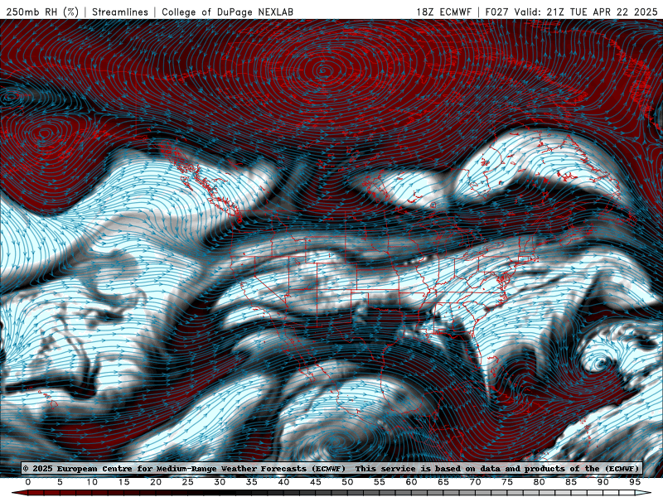Click the "35" label on color bar
This screenshot has height=497, width=663.
(252, 482)
